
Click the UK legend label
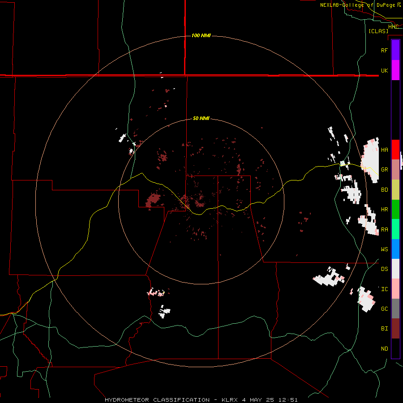[x=384, y=70]
